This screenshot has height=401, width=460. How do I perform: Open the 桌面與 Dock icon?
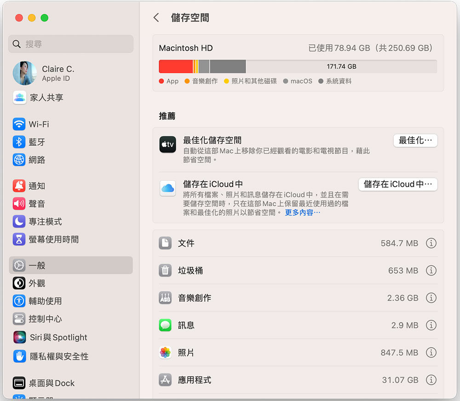coord(19,383)
